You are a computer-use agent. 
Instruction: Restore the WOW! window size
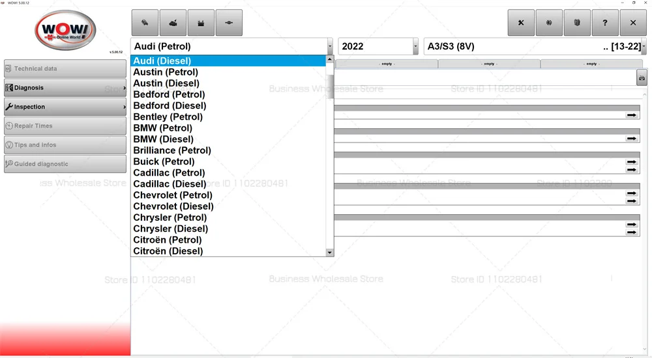coord(634,3)
